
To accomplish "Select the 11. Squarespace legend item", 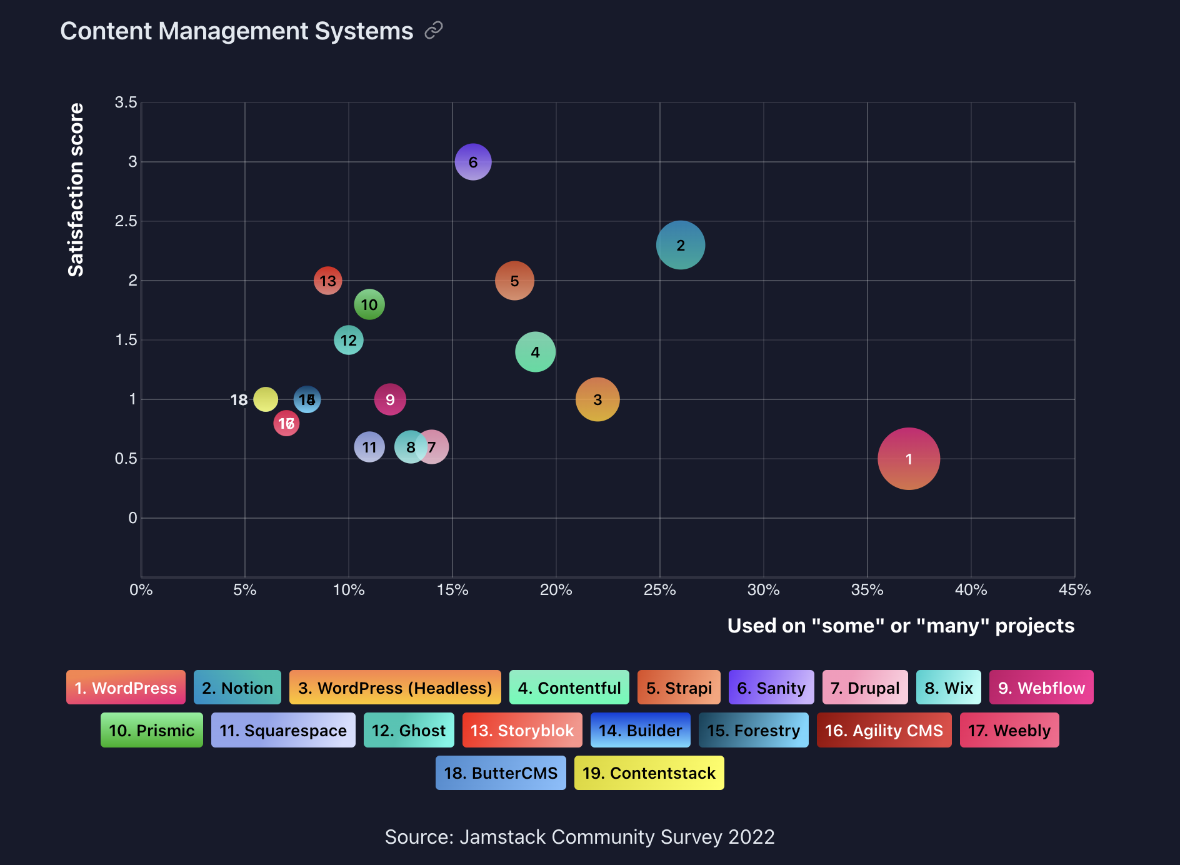I will pos(283,730).
